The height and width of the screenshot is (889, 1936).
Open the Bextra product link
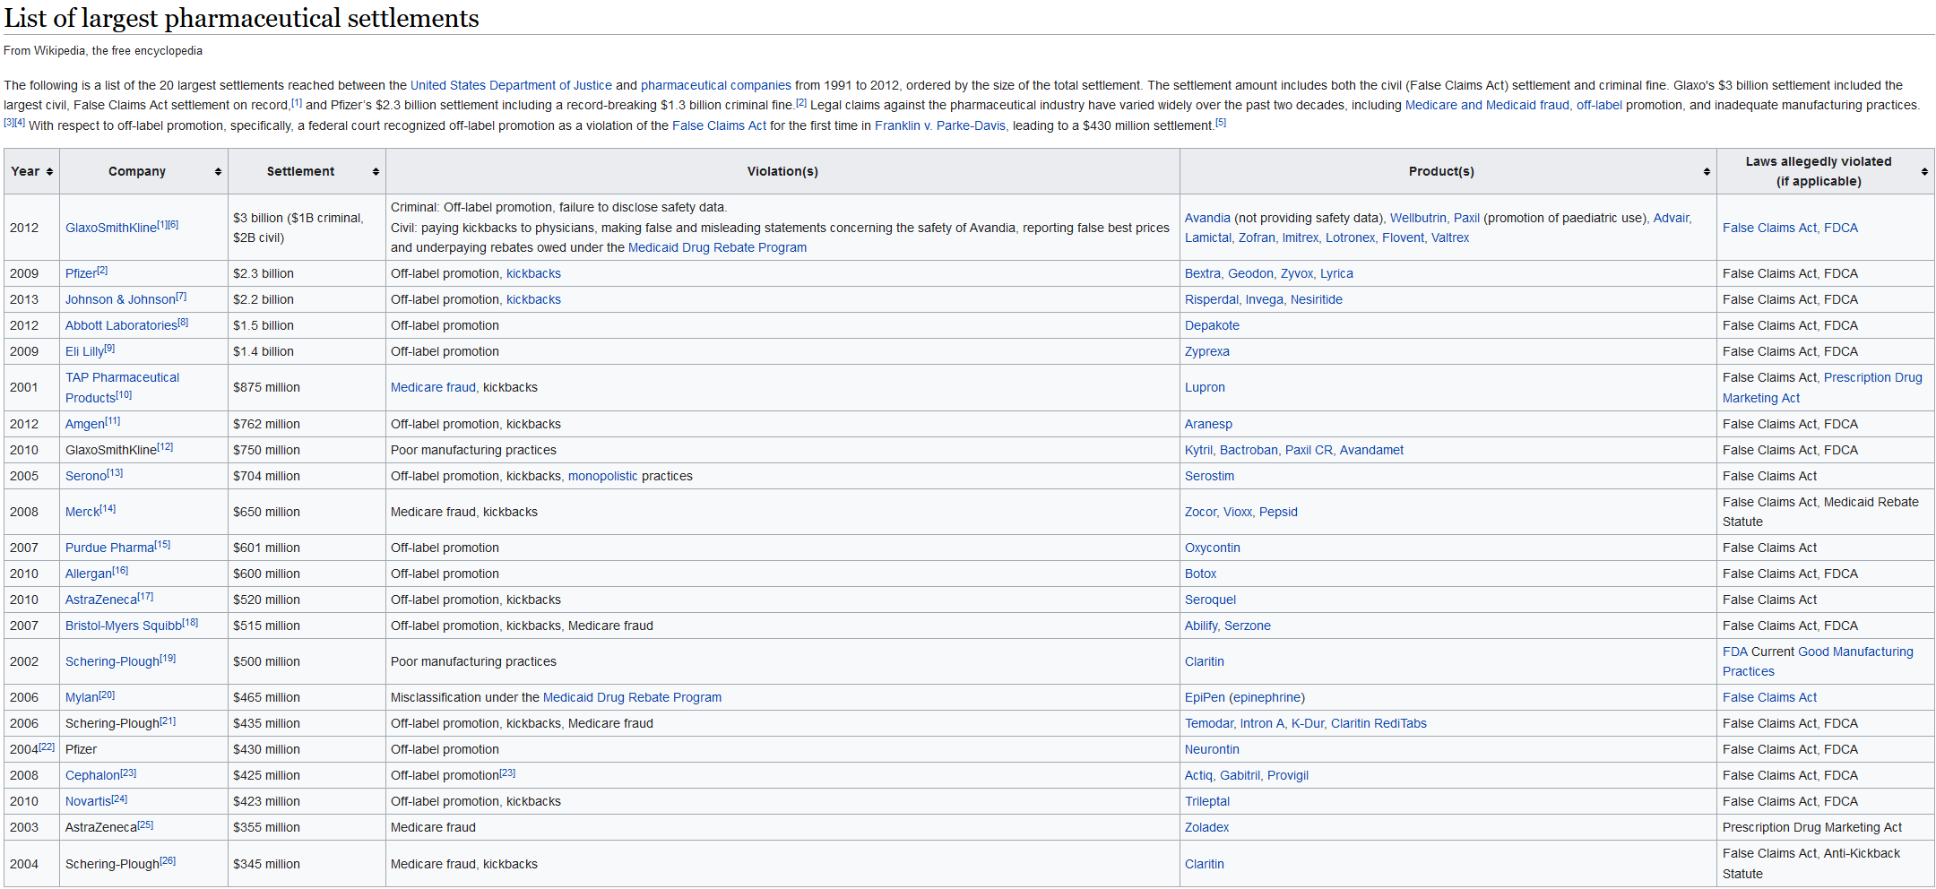1203,273
